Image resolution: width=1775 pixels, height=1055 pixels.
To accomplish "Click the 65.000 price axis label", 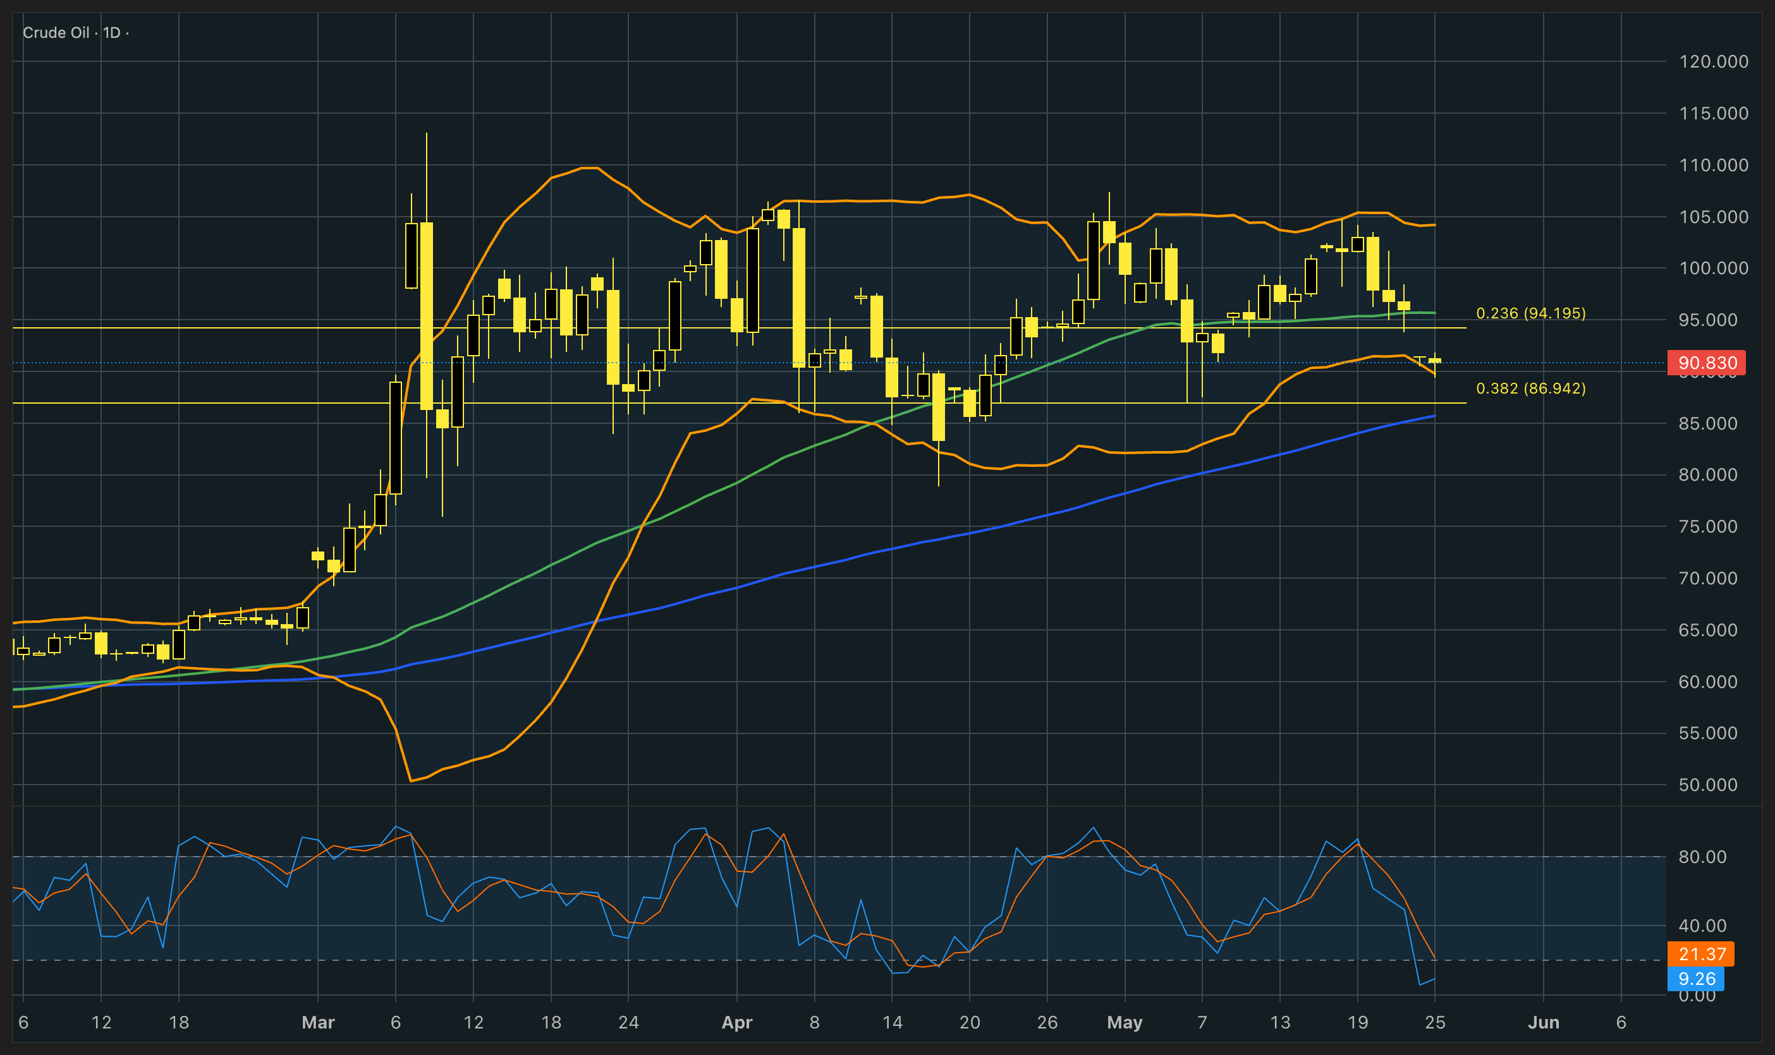I will [x=1707, y=630].
